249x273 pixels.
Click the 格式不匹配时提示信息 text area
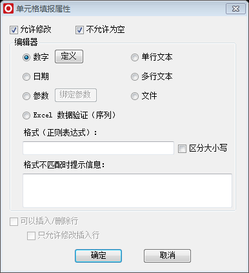127,190
